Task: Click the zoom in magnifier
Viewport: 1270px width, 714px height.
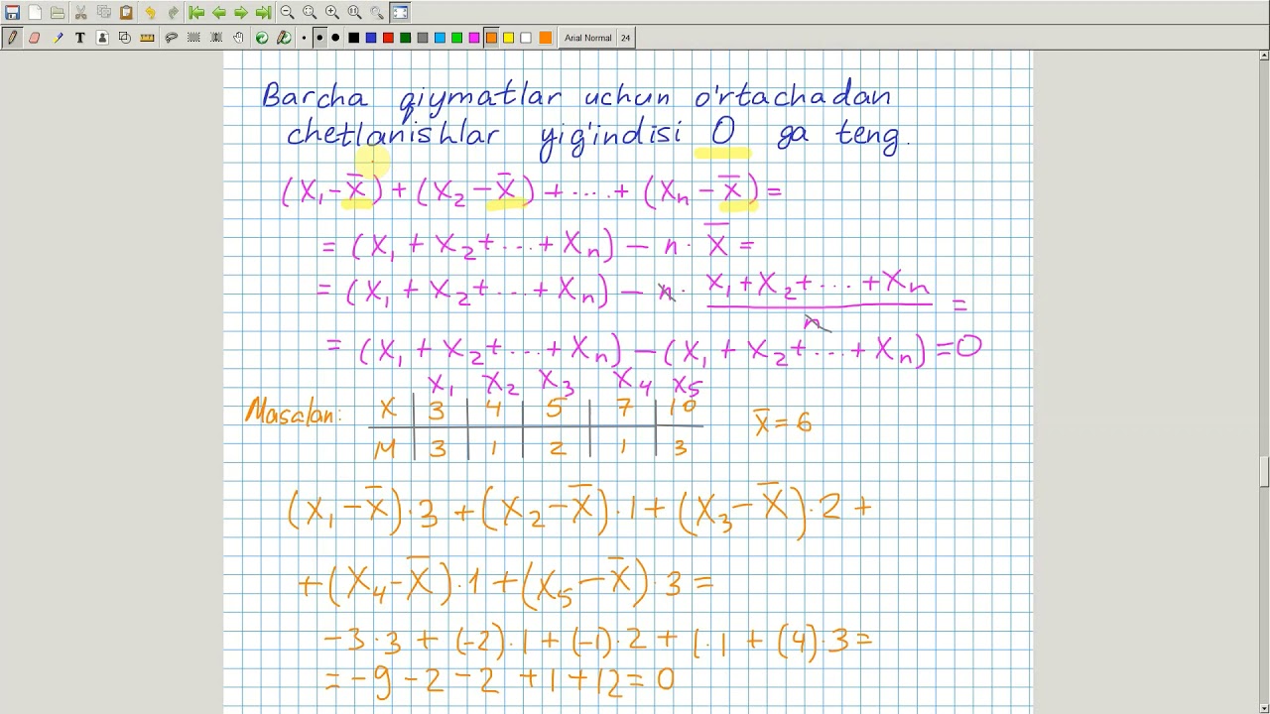Action: 332,13
